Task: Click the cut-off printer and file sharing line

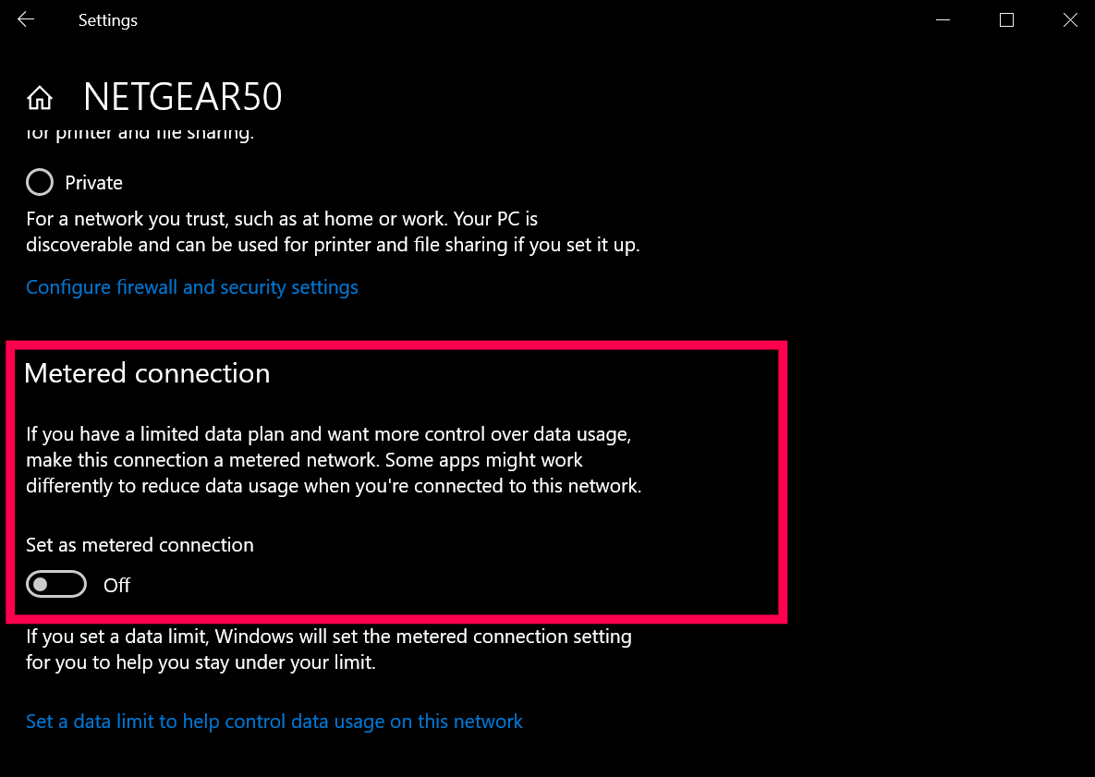Action: tap(139, 134)
